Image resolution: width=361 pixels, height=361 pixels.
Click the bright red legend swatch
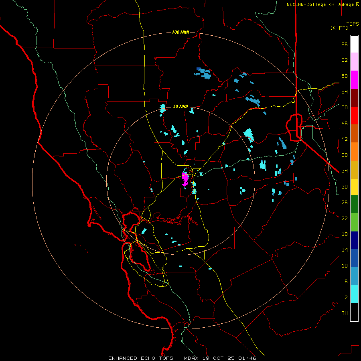click(x=354, y=116)
